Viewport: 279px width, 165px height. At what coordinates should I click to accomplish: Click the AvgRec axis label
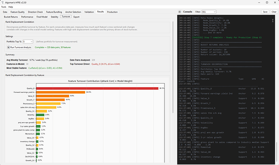pos(31,119)
